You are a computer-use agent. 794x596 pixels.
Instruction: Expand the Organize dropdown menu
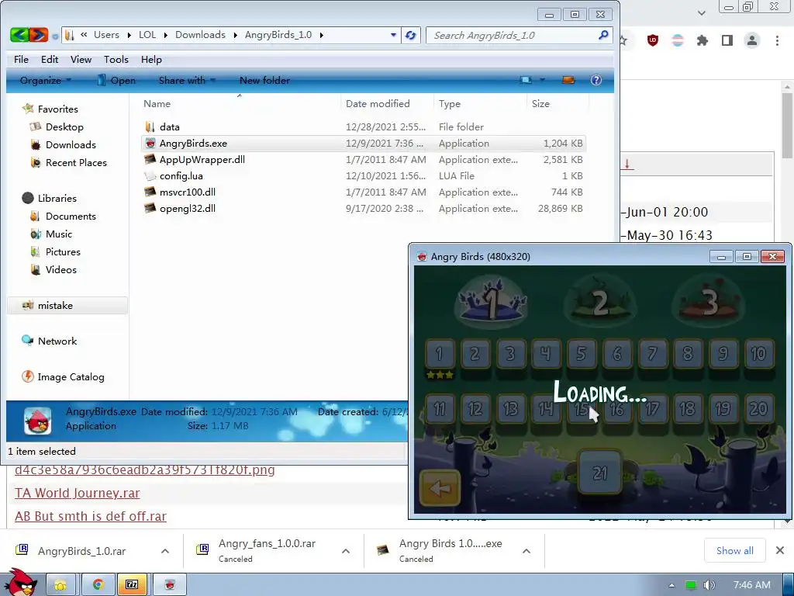coord(46,80)
